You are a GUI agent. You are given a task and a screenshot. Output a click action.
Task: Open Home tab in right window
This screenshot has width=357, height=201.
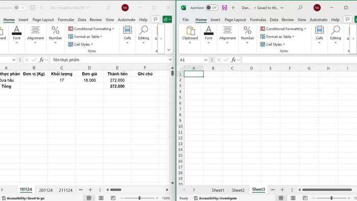(201, 20)
